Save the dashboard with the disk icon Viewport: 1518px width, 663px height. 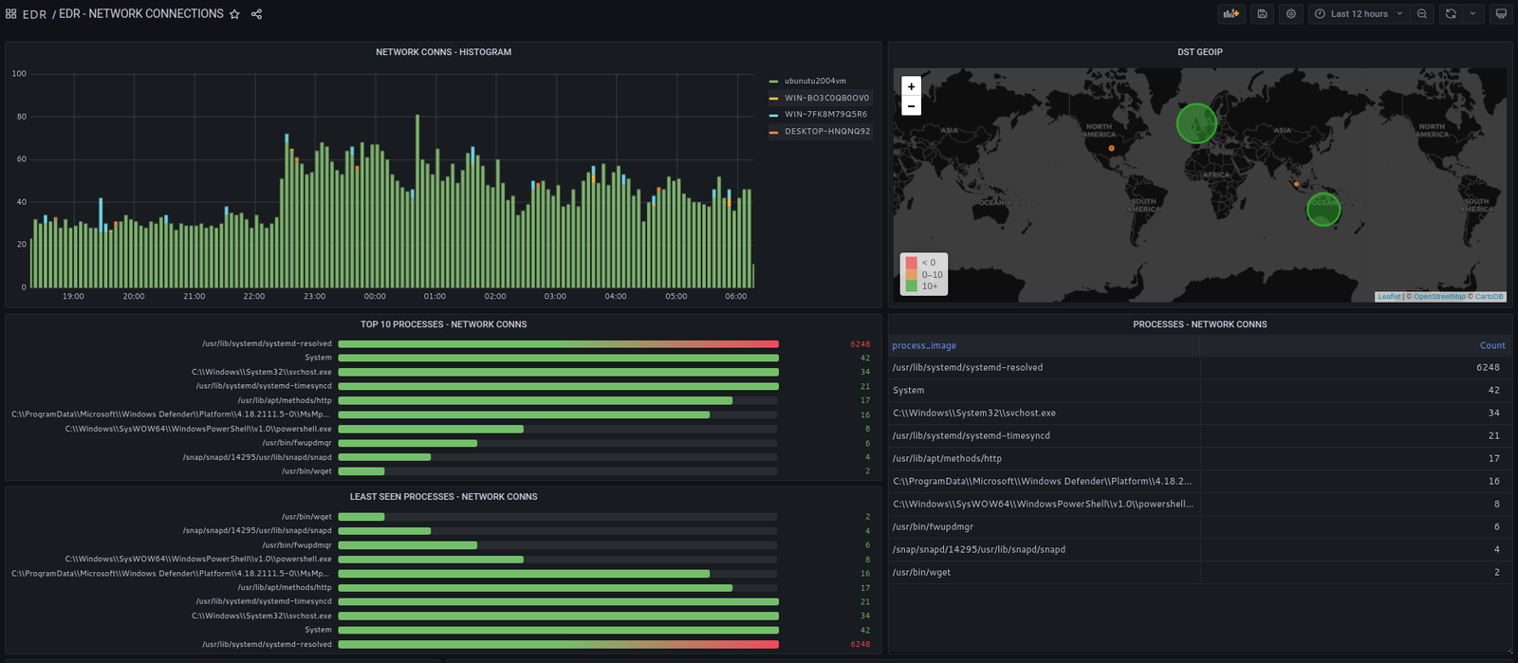click(1262, 14)
